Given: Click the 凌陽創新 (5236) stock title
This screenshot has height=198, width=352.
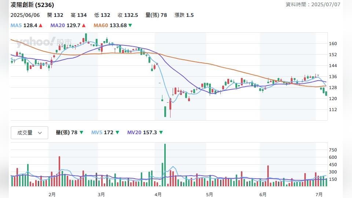Looking at the screenshot, I should [x=32, y=5].
